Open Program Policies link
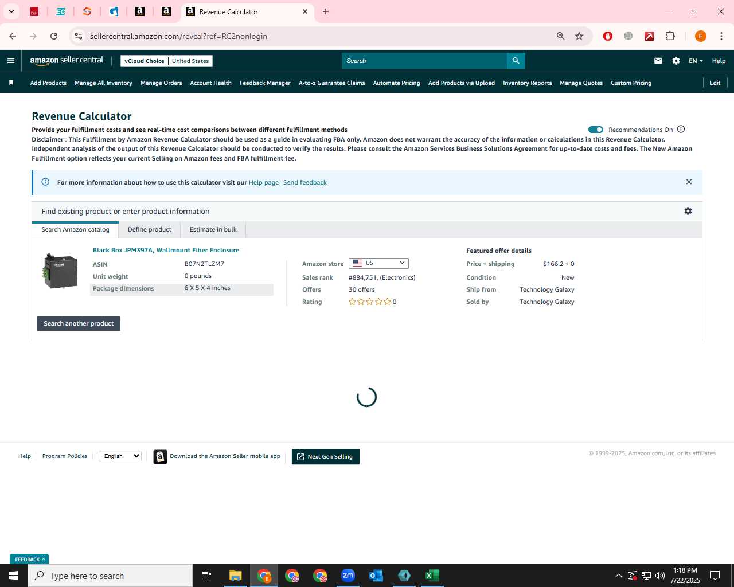 point(65,456)
